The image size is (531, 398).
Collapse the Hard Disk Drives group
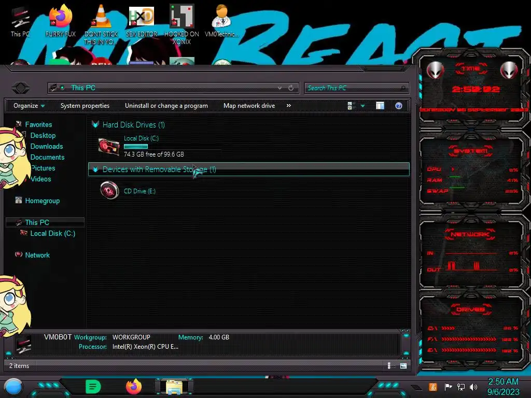95,124
